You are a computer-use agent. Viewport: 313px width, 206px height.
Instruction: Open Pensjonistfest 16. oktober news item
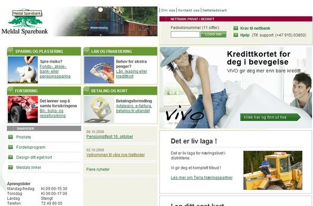pyautogui.click(x=110, y=137)
